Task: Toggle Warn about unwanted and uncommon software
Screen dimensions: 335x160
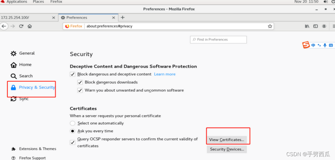Action: pyautogui.click(x=80, y=91)
